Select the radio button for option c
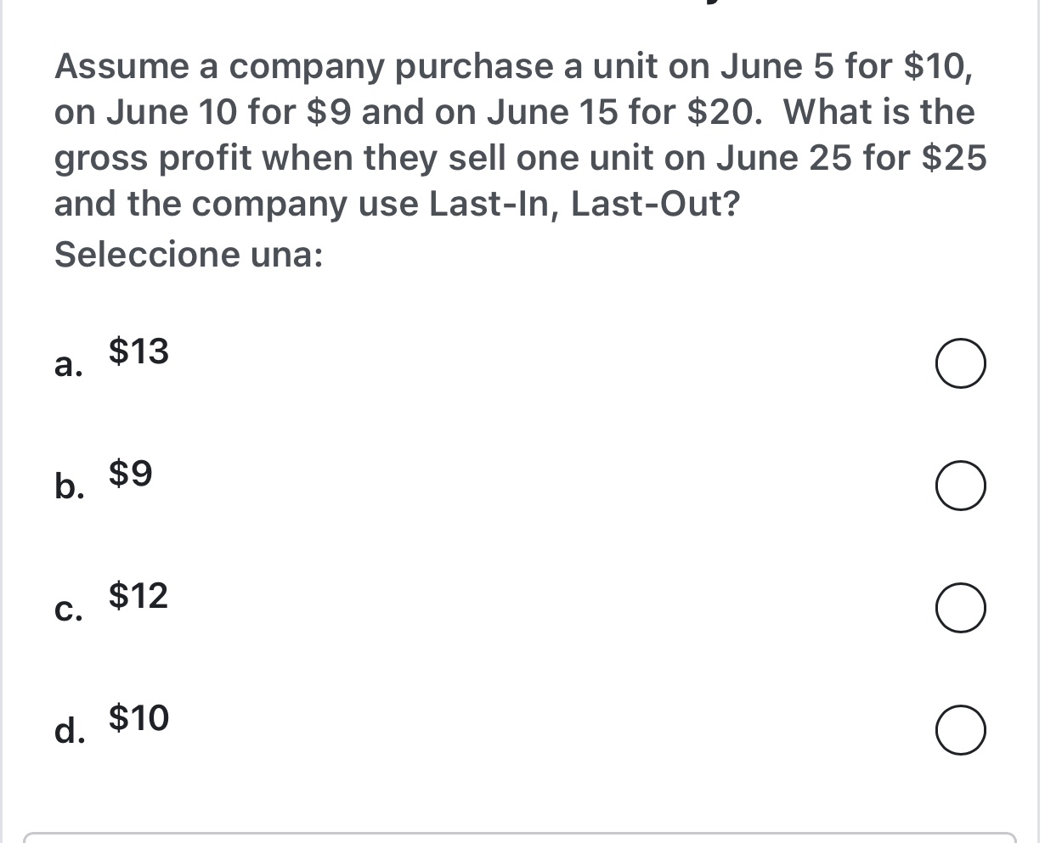This screenshot has height=843, width=1045. pyautogui.click(x=960, y=607)
